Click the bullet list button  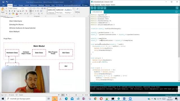pyautogui.click(x=31, y=8)
